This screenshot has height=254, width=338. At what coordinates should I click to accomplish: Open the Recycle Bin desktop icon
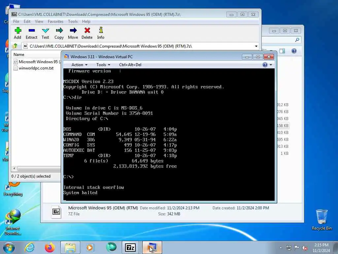pyautogui.click(x=321, y=220)
